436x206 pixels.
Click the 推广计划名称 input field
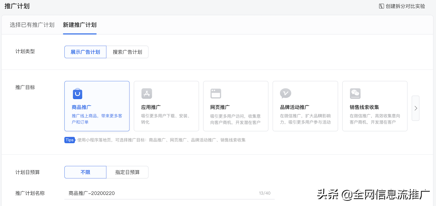click(x=169, y=193)
